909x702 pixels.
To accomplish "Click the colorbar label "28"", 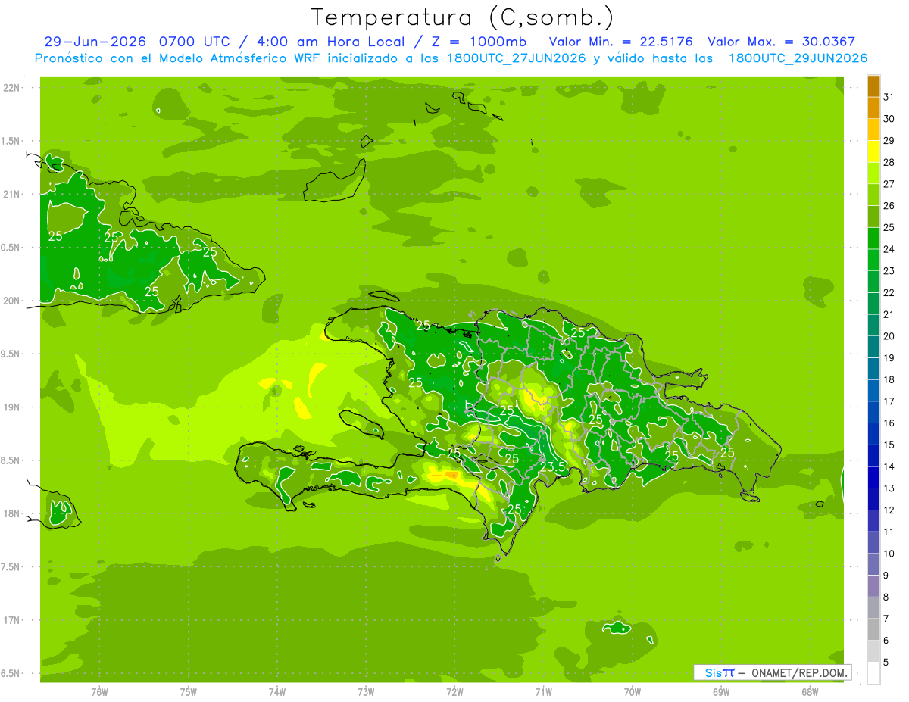I will click(889, 162).
